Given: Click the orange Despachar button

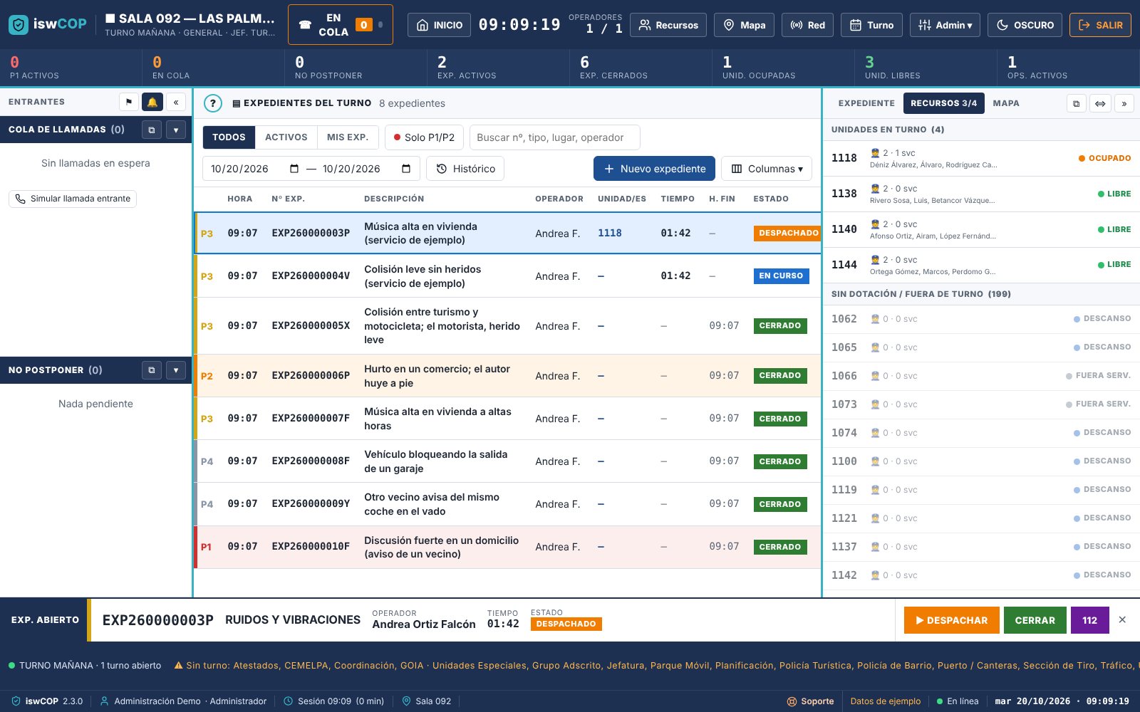Looking at the screenshot, I should pos(952,620).
